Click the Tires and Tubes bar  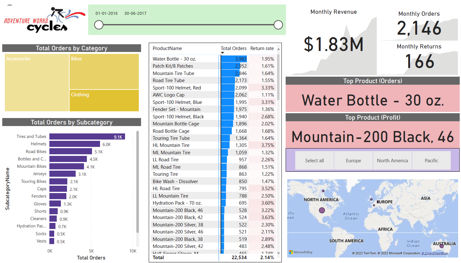pyautogui.click(x=87, y=136)
